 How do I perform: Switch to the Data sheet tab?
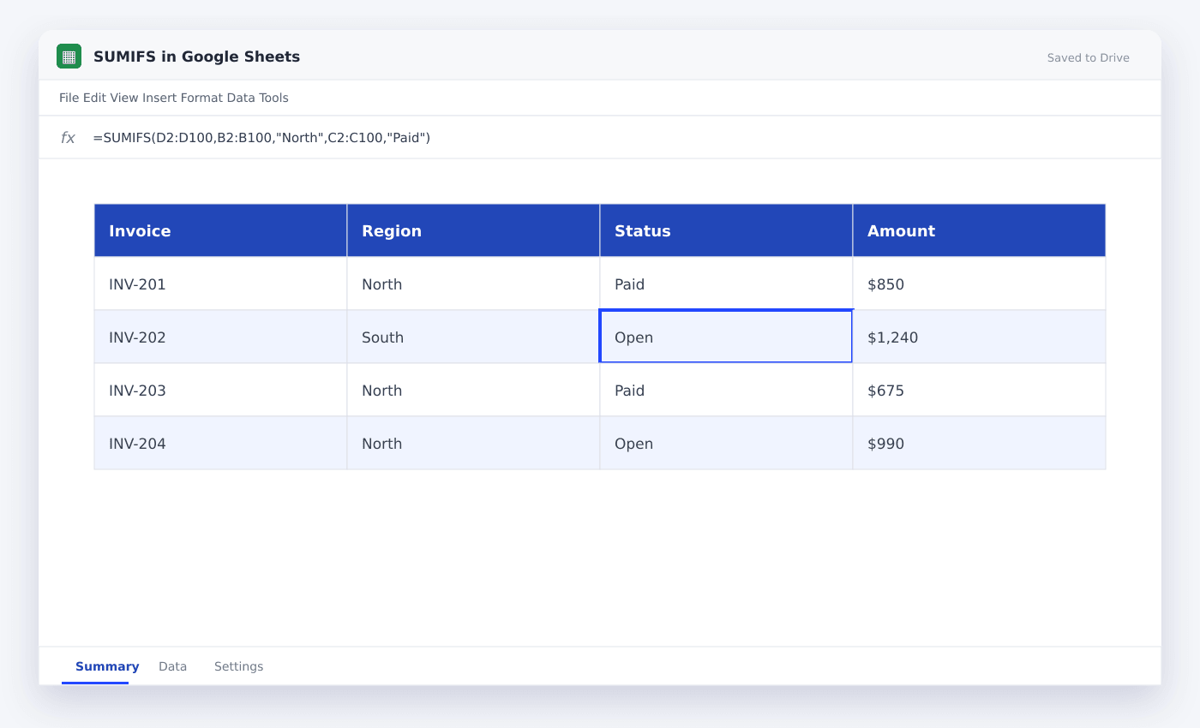172,666
